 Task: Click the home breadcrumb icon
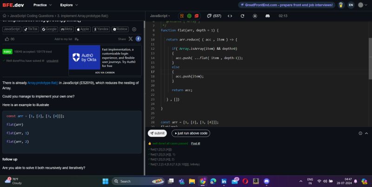4,16
